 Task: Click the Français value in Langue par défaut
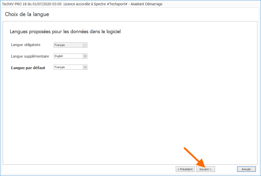point(68,67)
